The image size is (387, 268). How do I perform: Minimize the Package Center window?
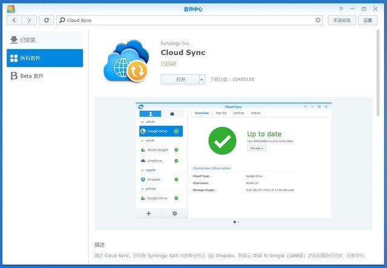pyautogui.click(x=353, y=9)
